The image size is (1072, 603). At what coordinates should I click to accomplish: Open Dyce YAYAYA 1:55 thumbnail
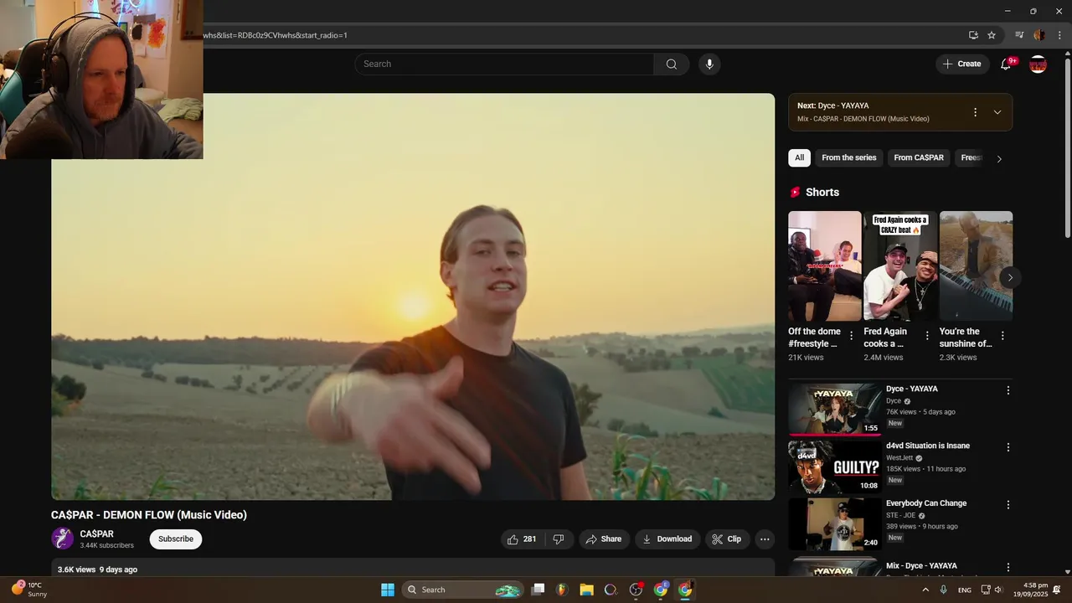(x=834, y=410)
